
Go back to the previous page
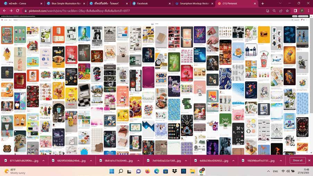click(x=5, y=11)
